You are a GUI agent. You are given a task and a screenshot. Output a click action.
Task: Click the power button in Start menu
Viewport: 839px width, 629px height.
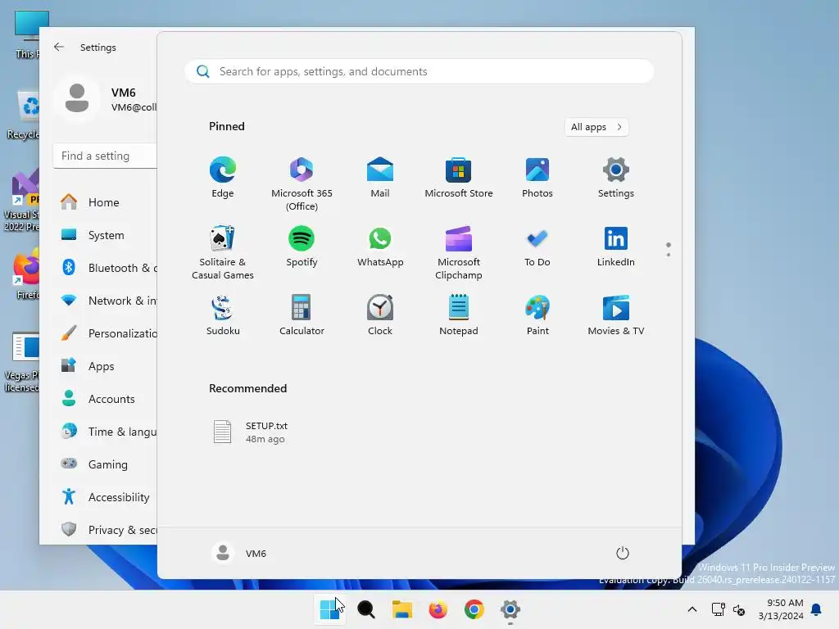pyautogui.click(x=623, y=553)
